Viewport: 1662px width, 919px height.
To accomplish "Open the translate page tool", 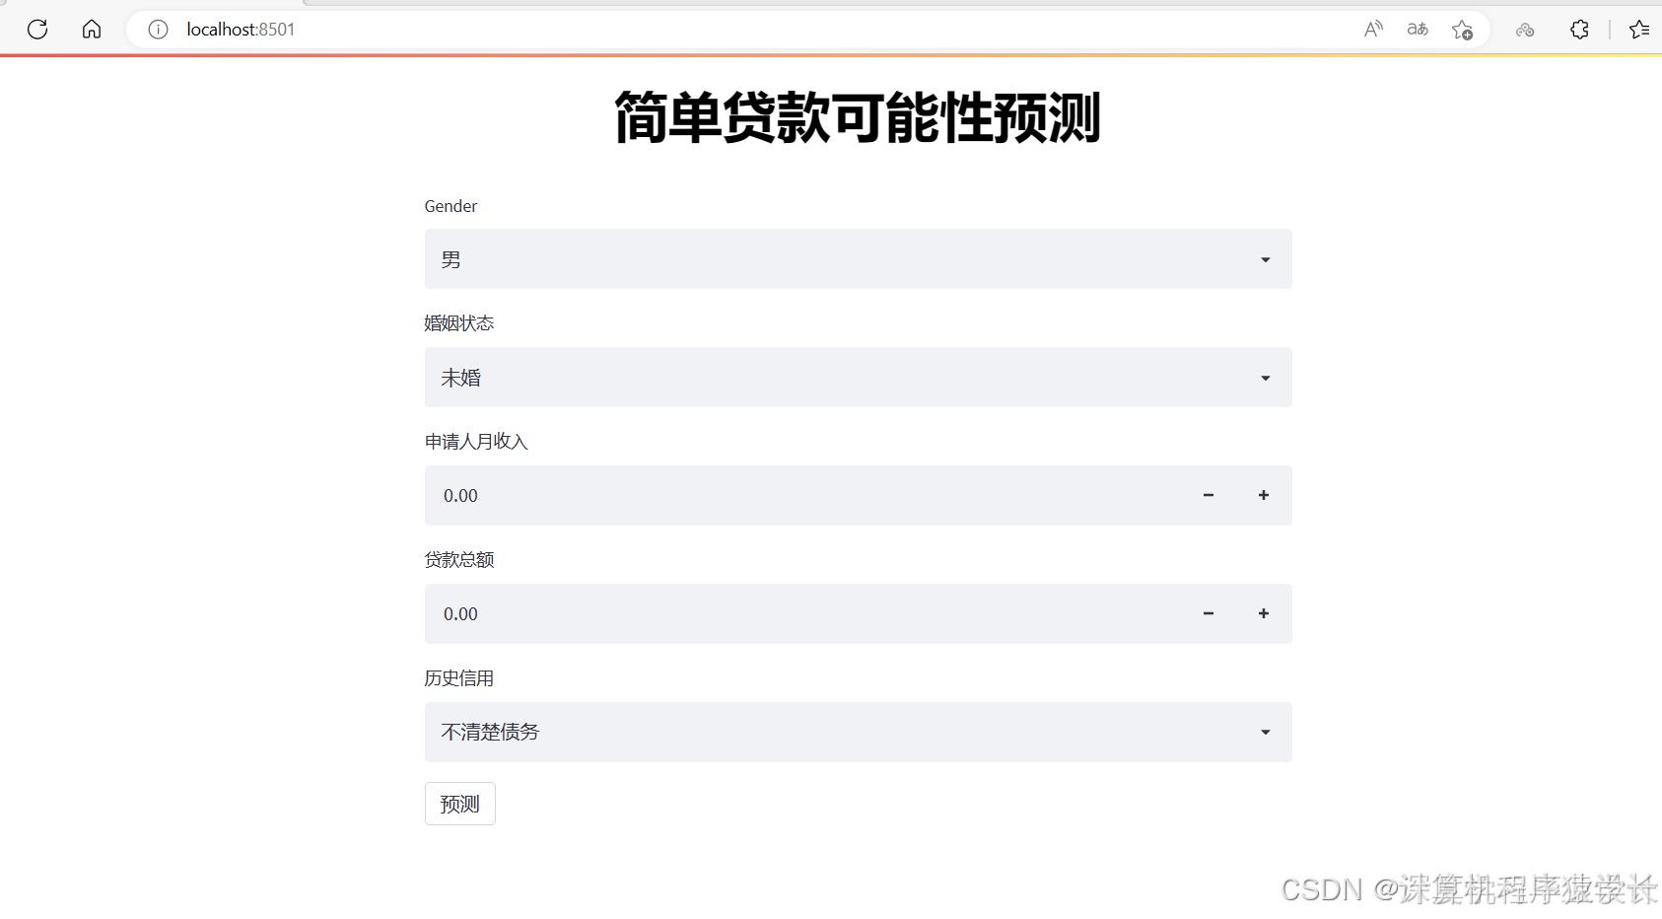I will point(1417,29).
